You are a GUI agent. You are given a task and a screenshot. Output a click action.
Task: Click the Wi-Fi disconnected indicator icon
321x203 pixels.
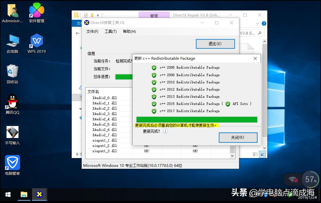point(293,179)
